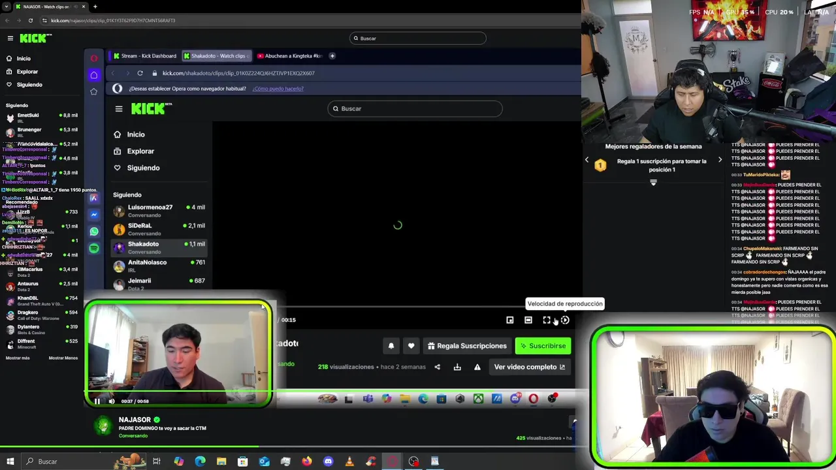Open a new tab in Chrome

click(x=95, y=7)
